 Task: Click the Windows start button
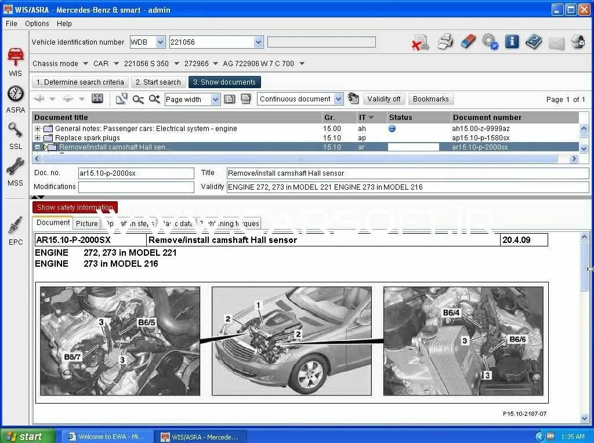[27, 436]
